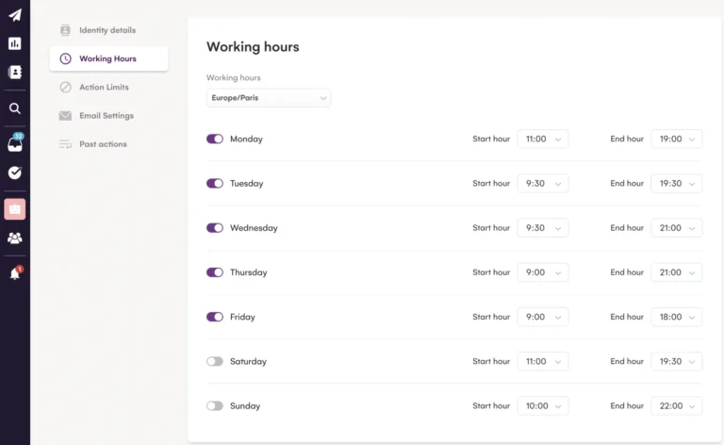Open Wednesday end hour 21:00 dropdown

tap(677, 227)
